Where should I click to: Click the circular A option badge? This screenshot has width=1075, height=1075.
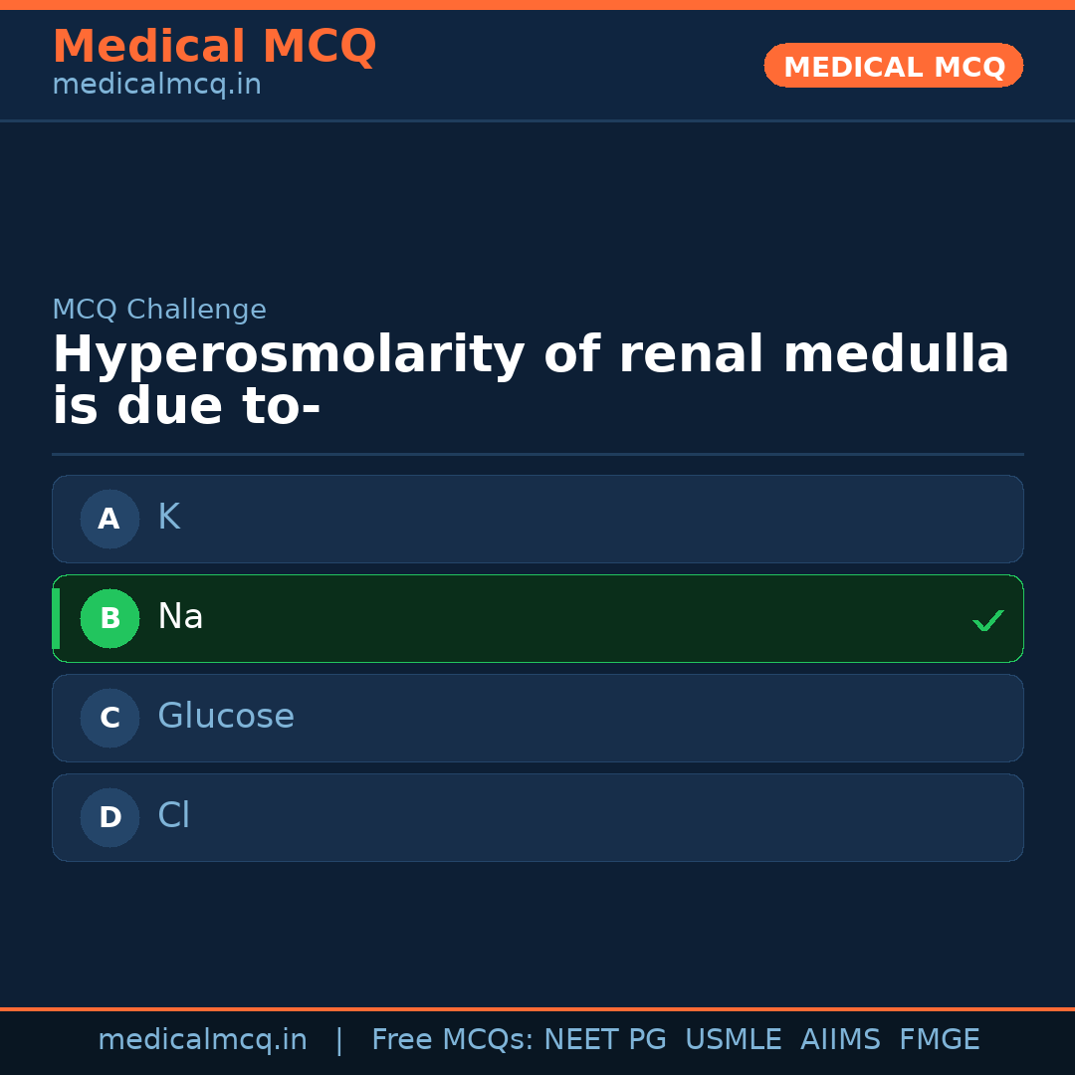coord(109,519)
